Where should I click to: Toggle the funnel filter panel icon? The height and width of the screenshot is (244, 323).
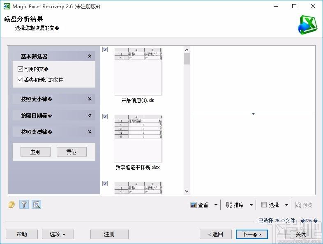click(24, 205)
